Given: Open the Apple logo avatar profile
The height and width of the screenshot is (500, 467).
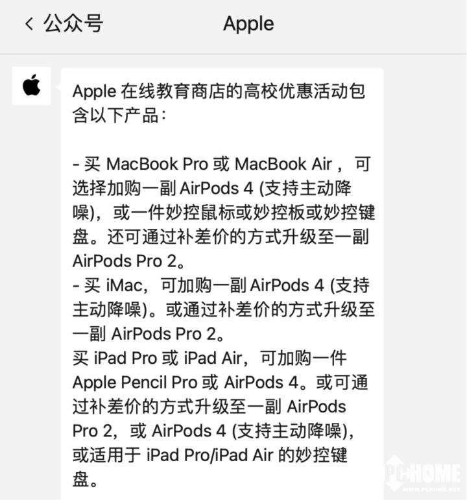Looking at the screenshot, I should (31, 86).
